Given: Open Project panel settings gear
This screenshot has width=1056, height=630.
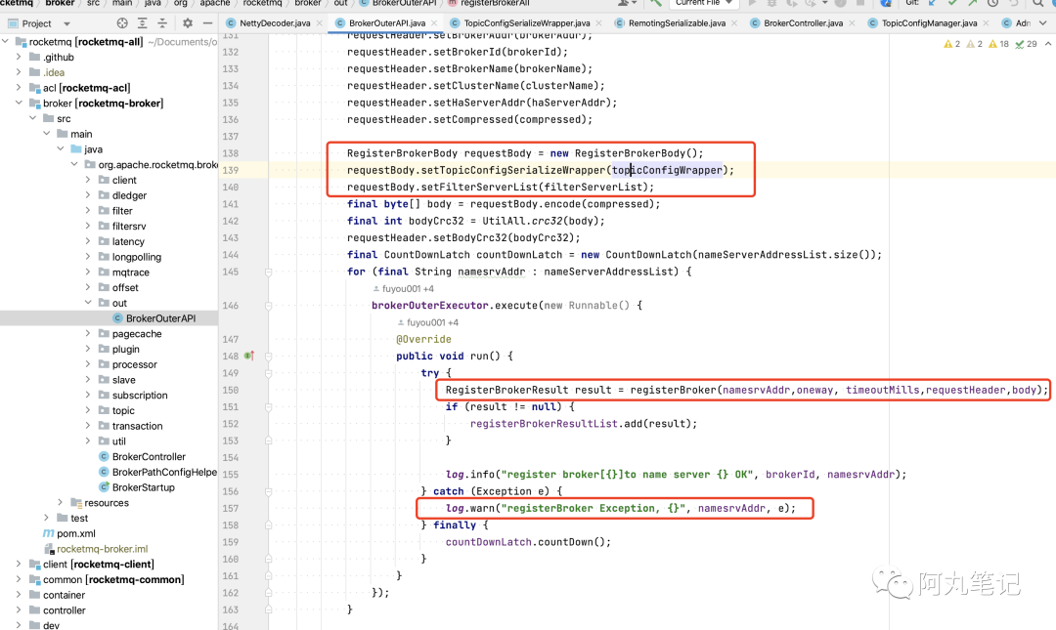Looking at the screenshot, I should 187,22.
